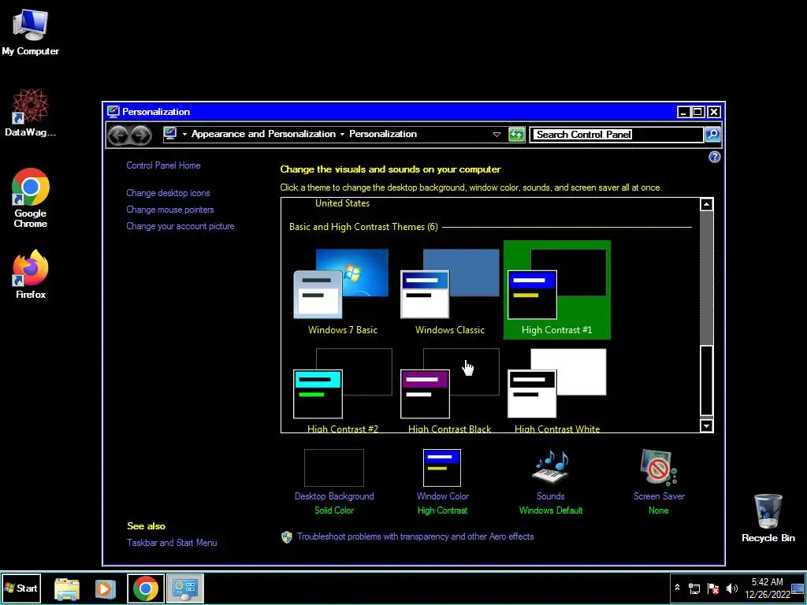
Task: Apply the Windows Classic theme
Action: coord(450,291)
